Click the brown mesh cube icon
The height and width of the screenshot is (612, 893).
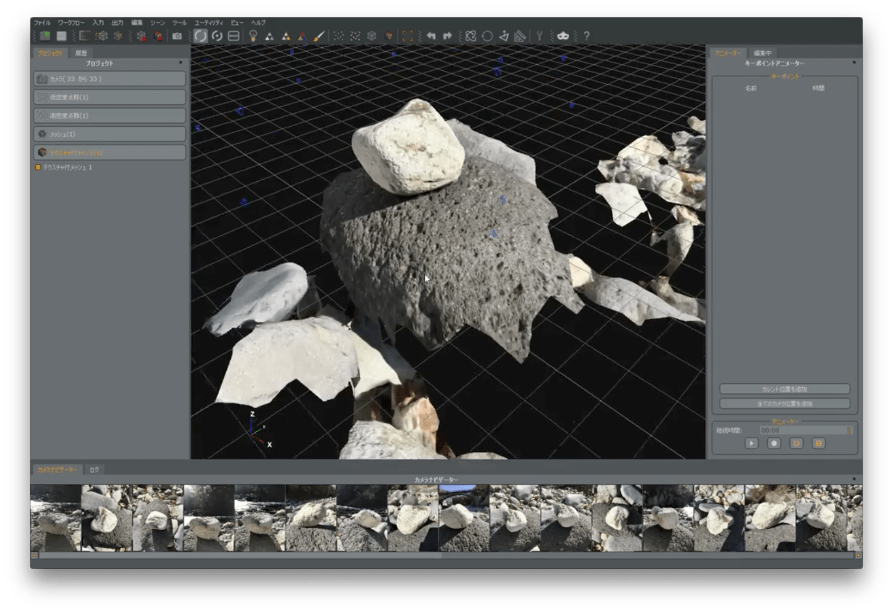pyautogui.click(x=118, y=36)
